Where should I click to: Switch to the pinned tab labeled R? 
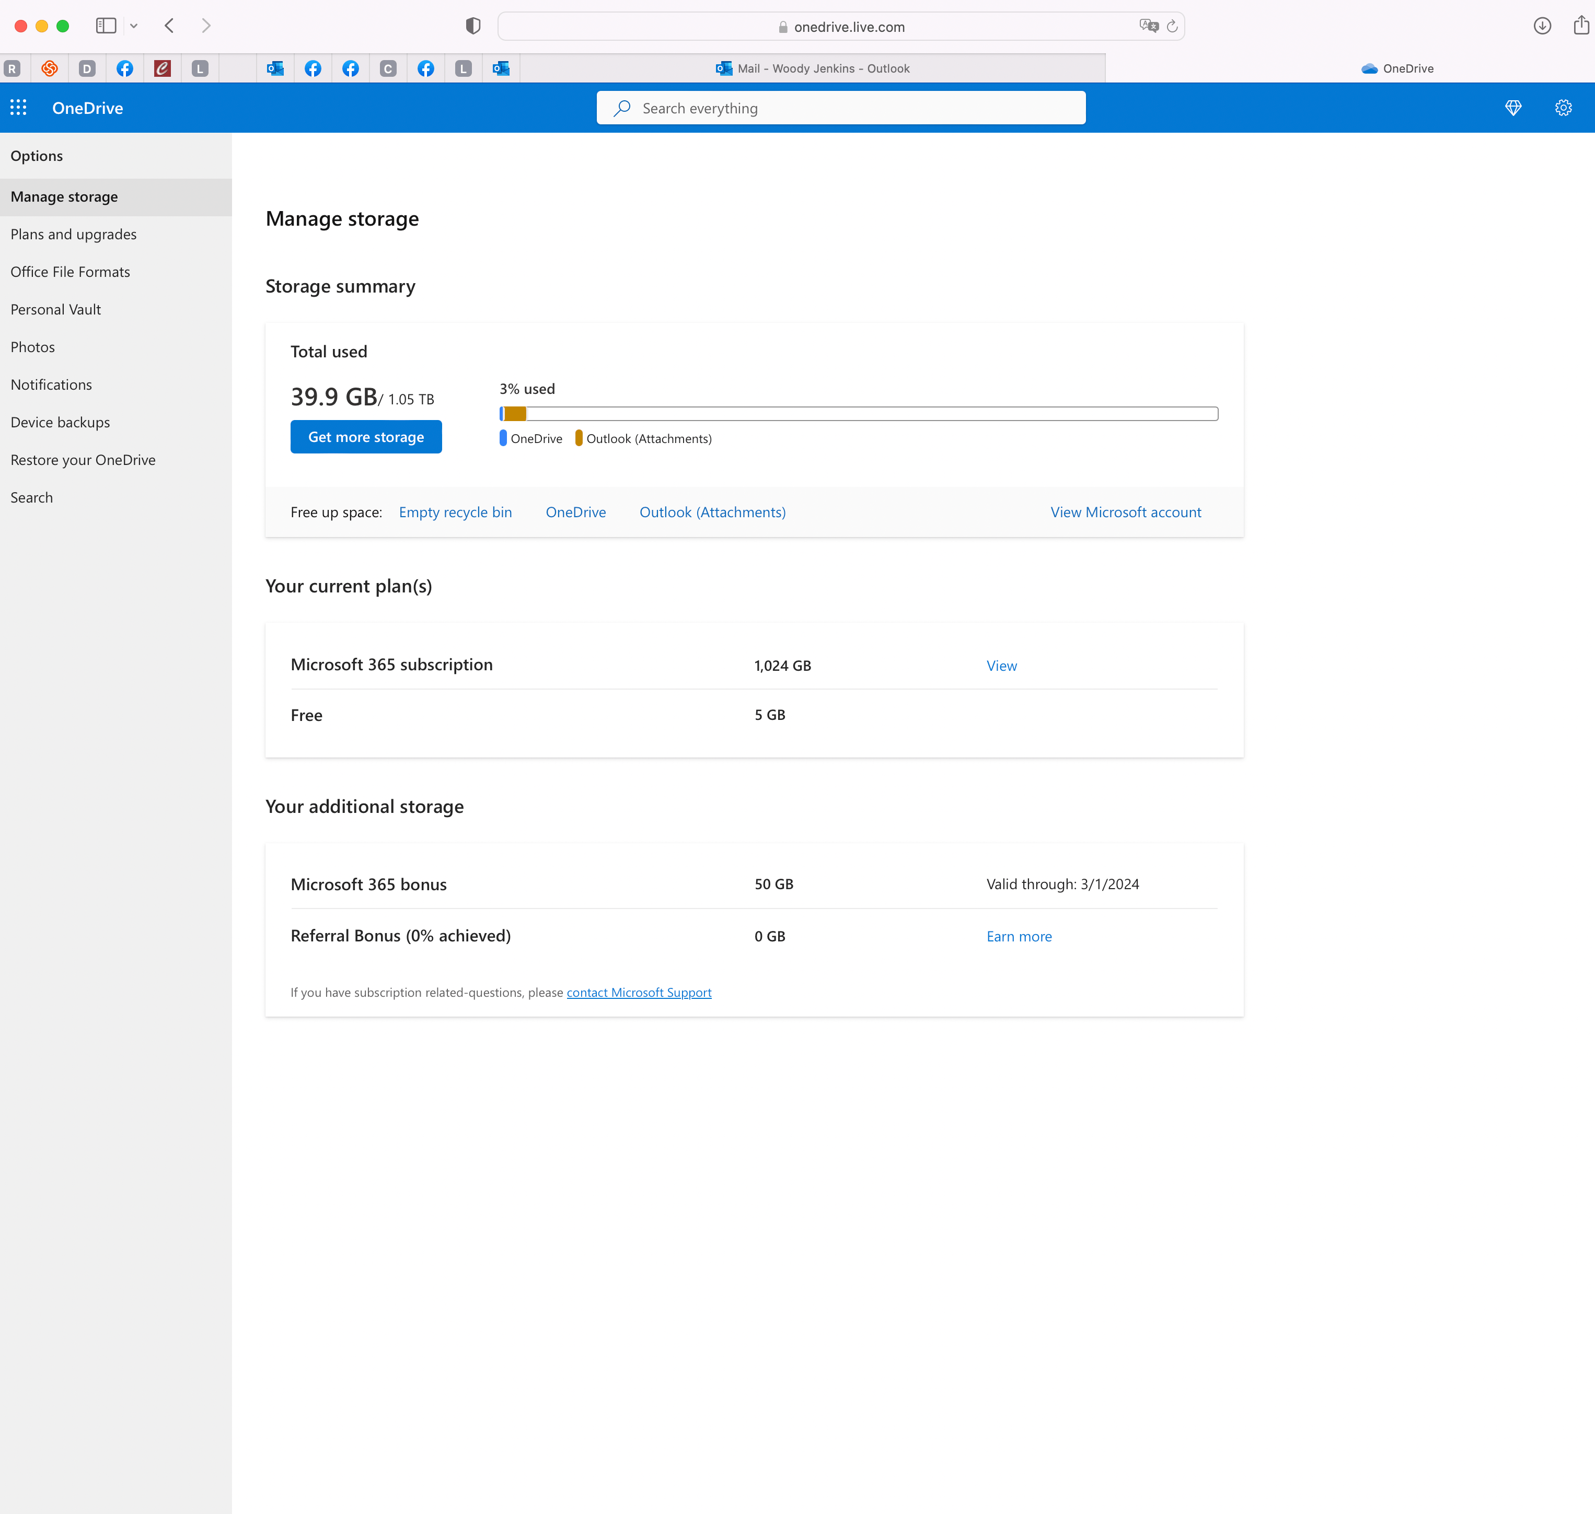(12, 68)
